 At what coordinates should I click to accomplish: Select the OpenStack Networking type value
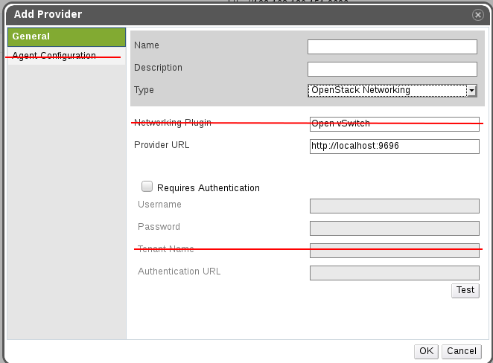pyautogui.click(x=387, y=91)
